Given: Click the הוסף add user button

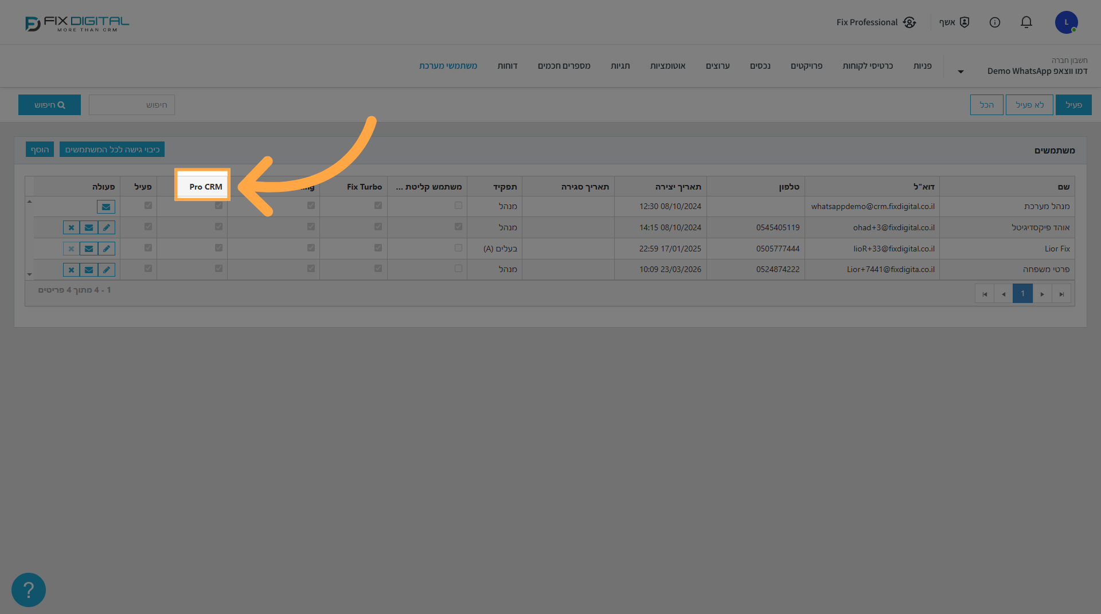Looking at the screenshot, I should click(40, 149).
